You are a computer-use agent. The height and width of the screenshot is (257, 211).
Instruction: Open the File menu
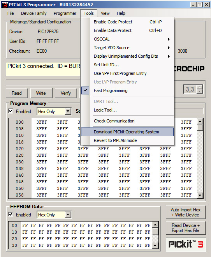[x=11, y=13]
